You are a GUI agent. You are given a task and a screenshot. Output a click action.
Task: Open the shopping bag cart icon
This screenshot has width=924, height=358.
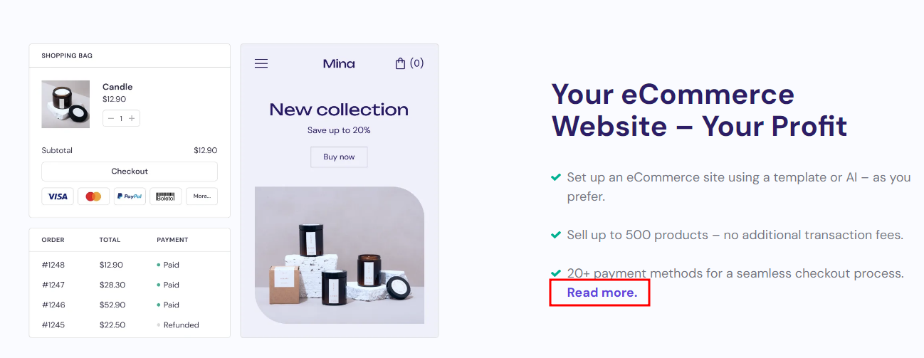(x=401, y=63)
